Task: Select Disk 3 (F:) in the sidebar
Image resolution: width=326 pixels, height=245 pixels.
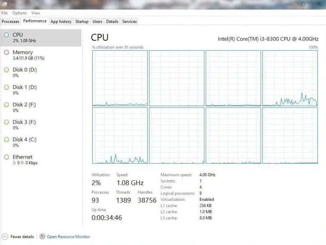Action: [x=41, y=125]
